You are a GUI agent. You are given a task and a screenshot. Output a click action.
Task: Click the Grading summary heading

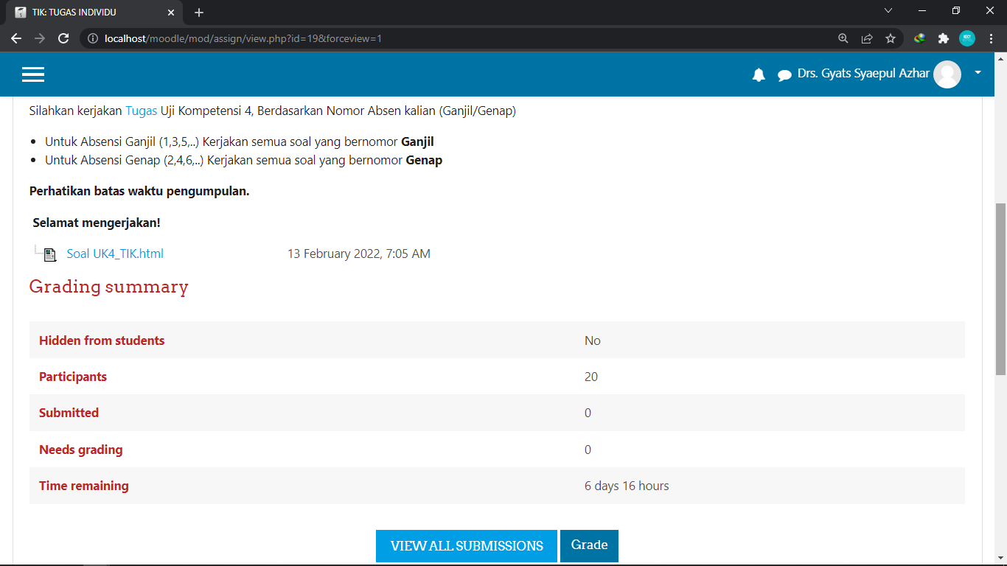pyautogui.click(x=108, y=287)
